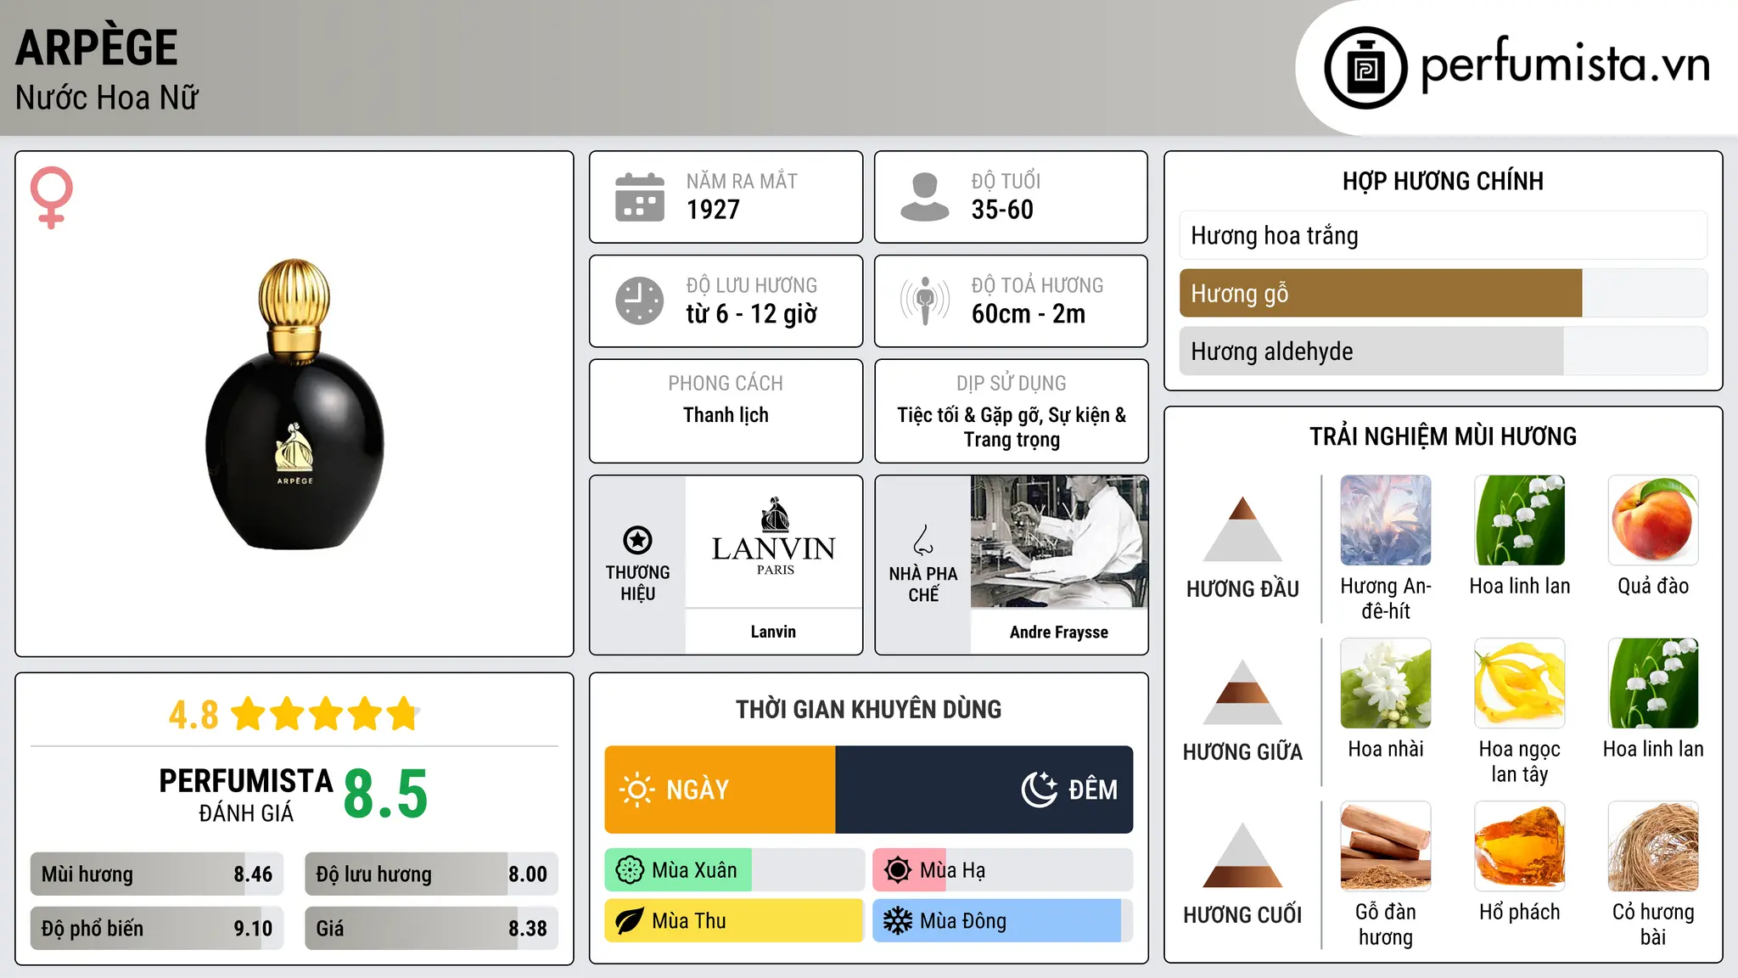
Task: Click the orange Ngày time bar
Action: click(720, 790)
